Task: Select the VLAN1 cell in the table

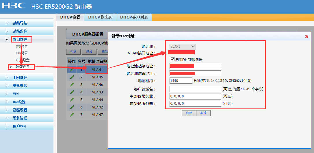Action: (x=97, y=70)
